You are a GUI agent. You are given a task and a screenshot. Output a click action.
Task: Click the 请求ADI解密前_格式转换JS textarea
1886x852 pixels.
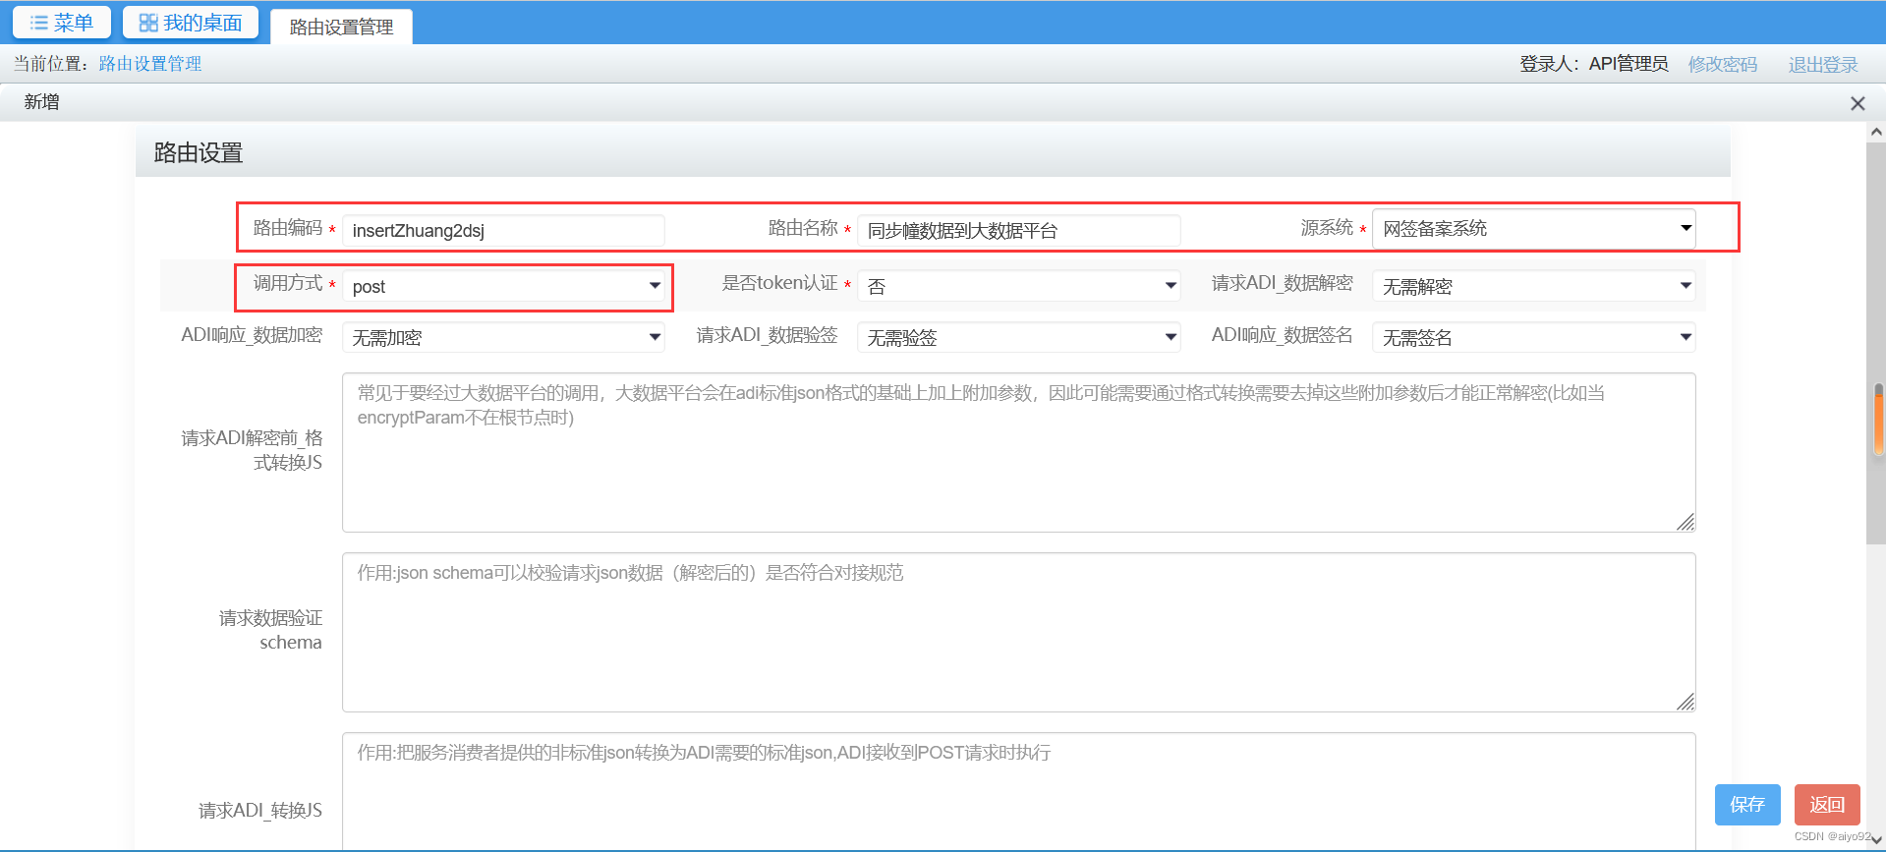1019,452
